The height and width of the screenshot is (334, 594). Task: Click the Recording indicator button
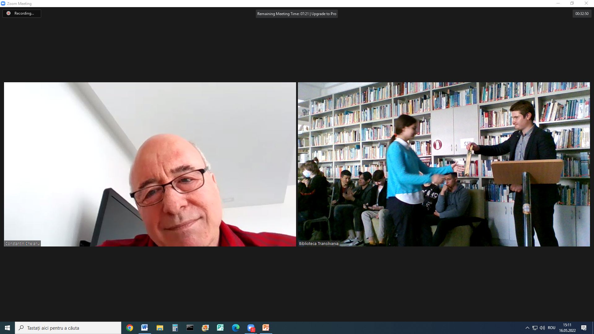point(22,14)
